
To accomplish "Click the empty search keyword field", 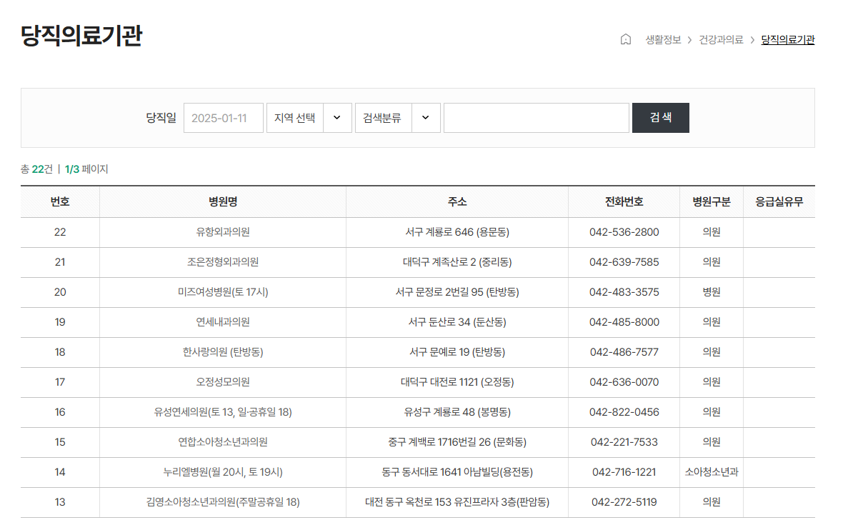I will [536, 118].
